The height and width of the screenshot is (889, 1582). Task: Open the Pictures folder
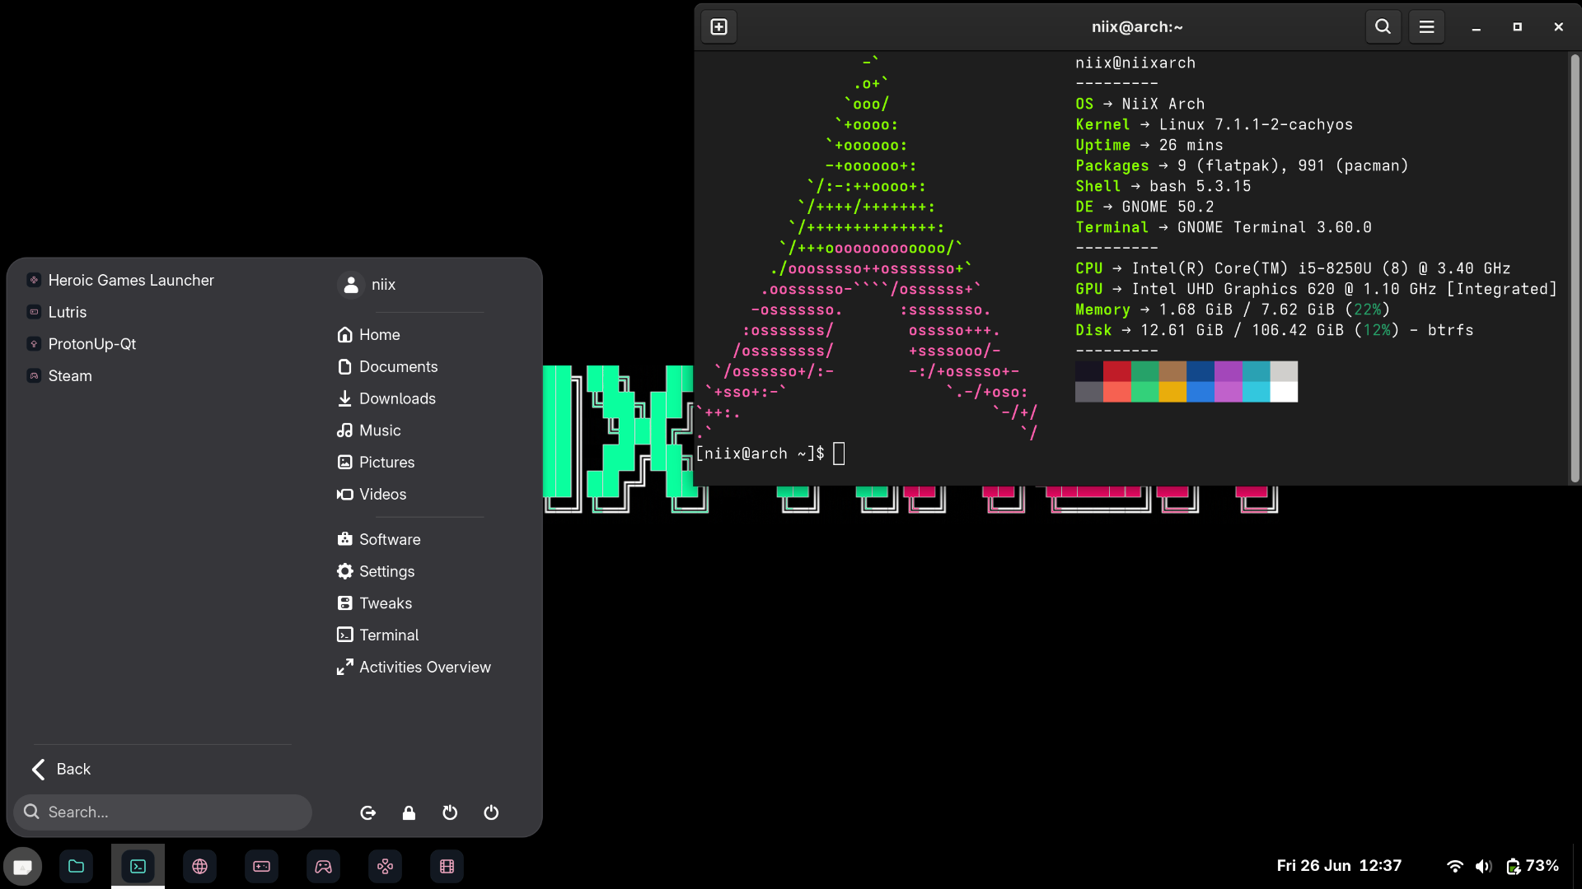(x=376, y=463)
